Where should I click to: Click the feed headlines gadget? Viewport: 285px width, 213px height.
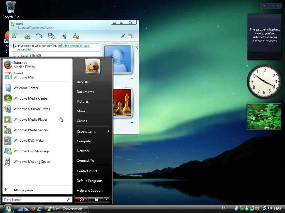click(x=264, y=37)
